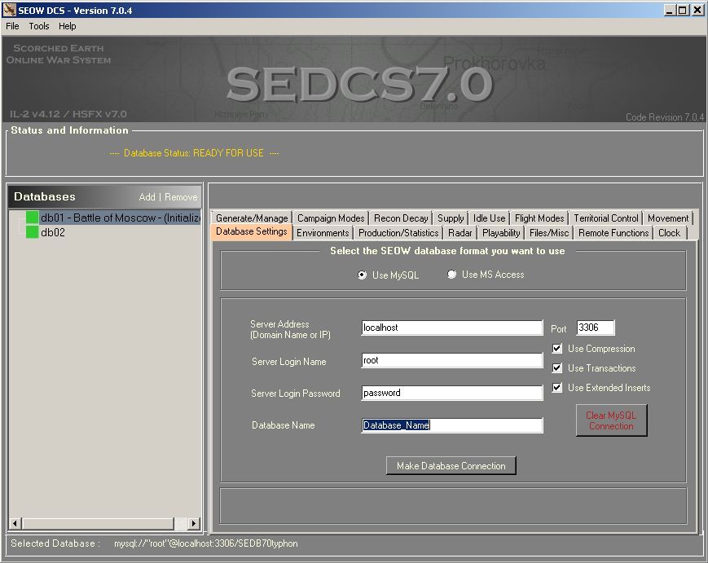The width and height of the screenshot is (708, 563).
Task: Open the Tools menu
Action: coord(39,26)
